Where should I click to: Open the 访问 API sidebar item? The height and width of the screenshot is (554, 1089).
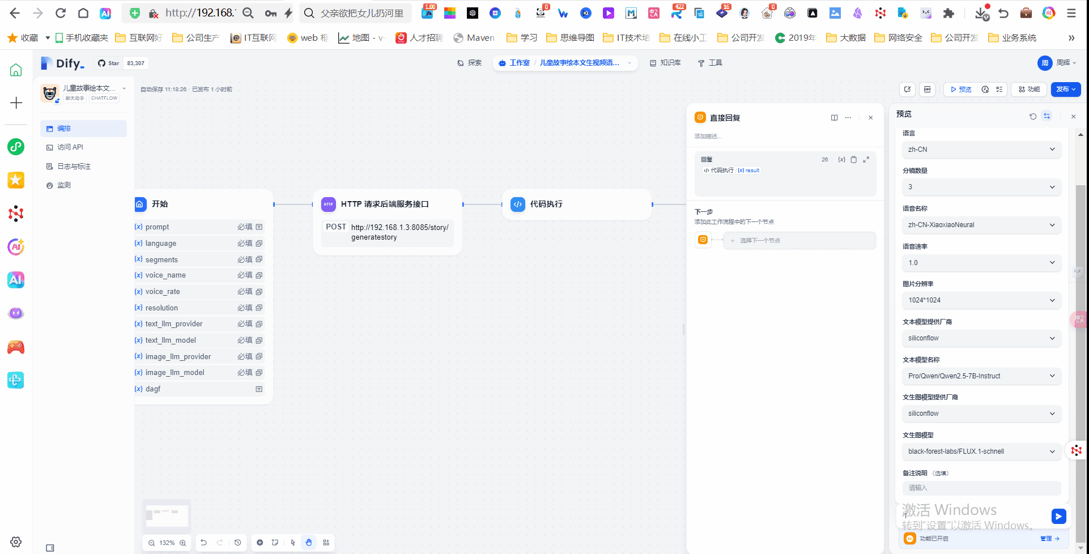70,147
